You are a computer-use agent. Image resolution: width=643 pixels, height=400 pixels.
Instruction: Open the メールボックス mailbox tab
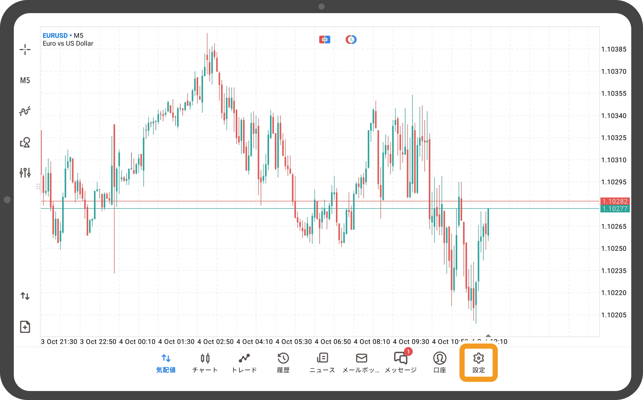click(361, 363)
